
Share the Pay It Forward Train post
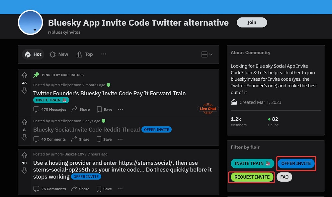pos(81,109)
